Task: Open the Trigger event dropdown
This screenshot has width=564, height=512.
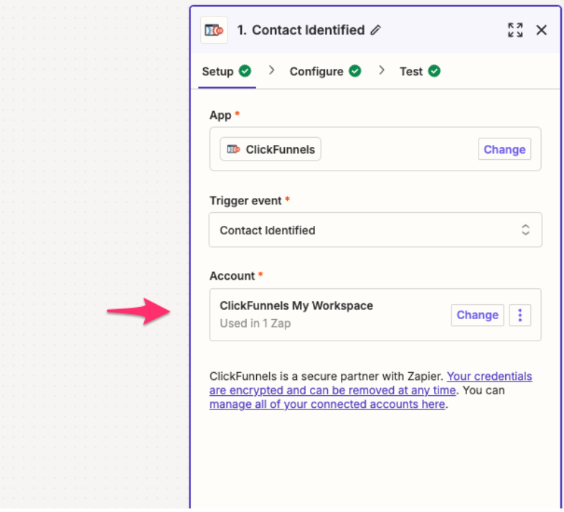Action: (375, 230)
